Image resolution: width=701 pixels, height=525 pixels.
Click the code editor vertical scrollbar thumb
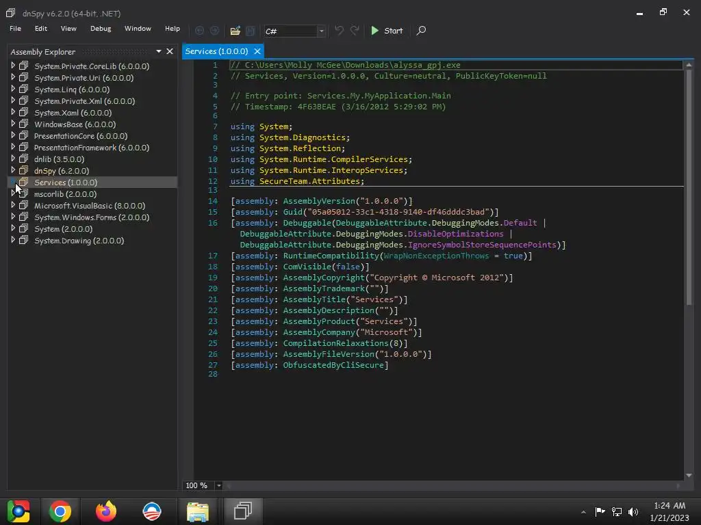(x=689, y=187)
